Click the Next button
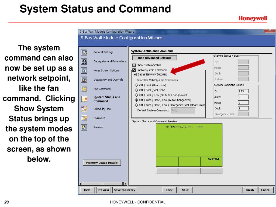This screenshot has width=276, height=207. 185,190
